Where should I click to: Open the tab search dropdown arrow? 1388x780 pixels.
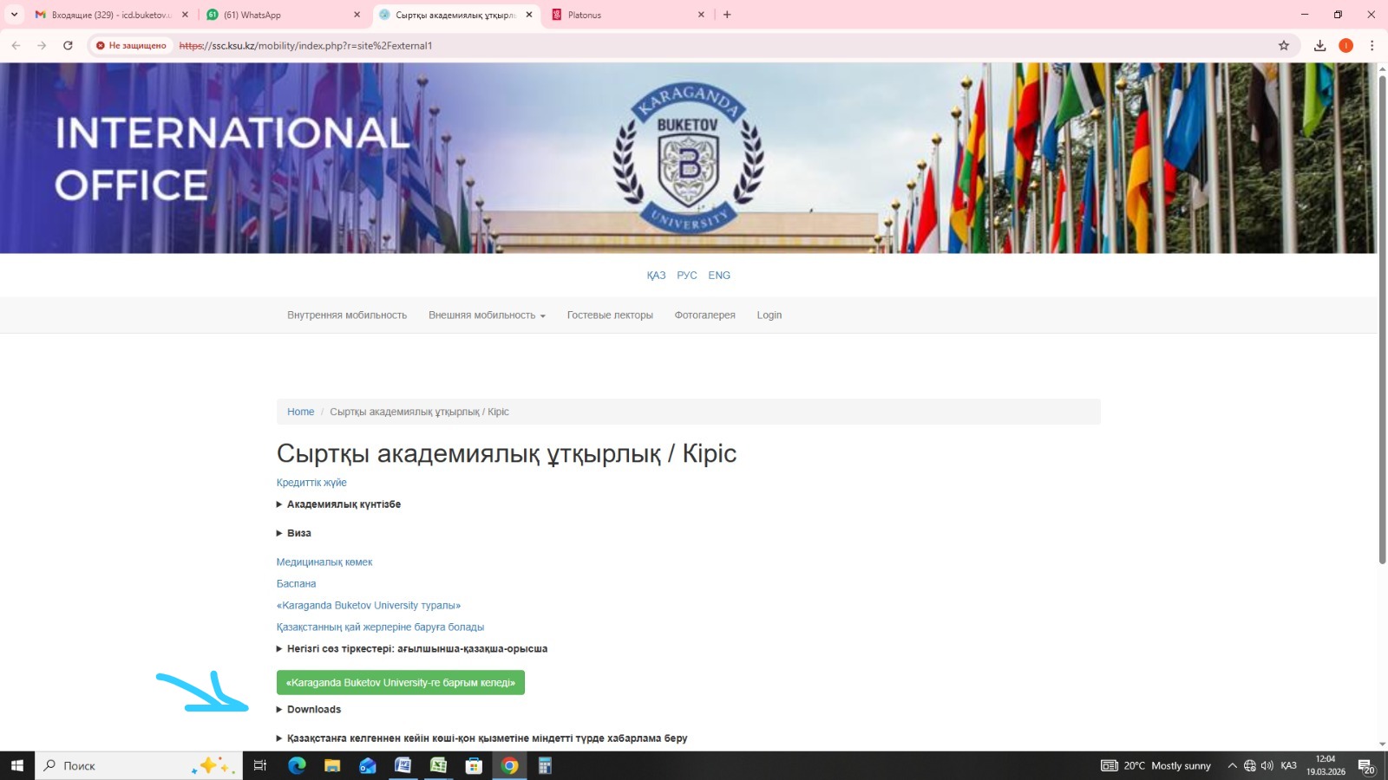(14, 15)
